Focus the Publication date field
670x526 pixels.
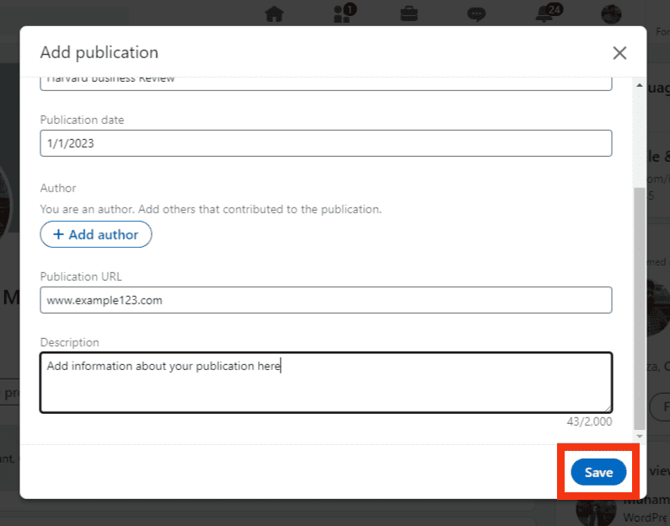pyautogui.click(x=326, y=143)
